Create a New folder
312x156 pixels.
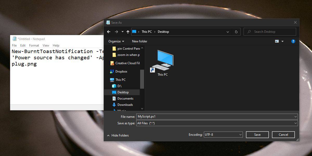(140, 41)
